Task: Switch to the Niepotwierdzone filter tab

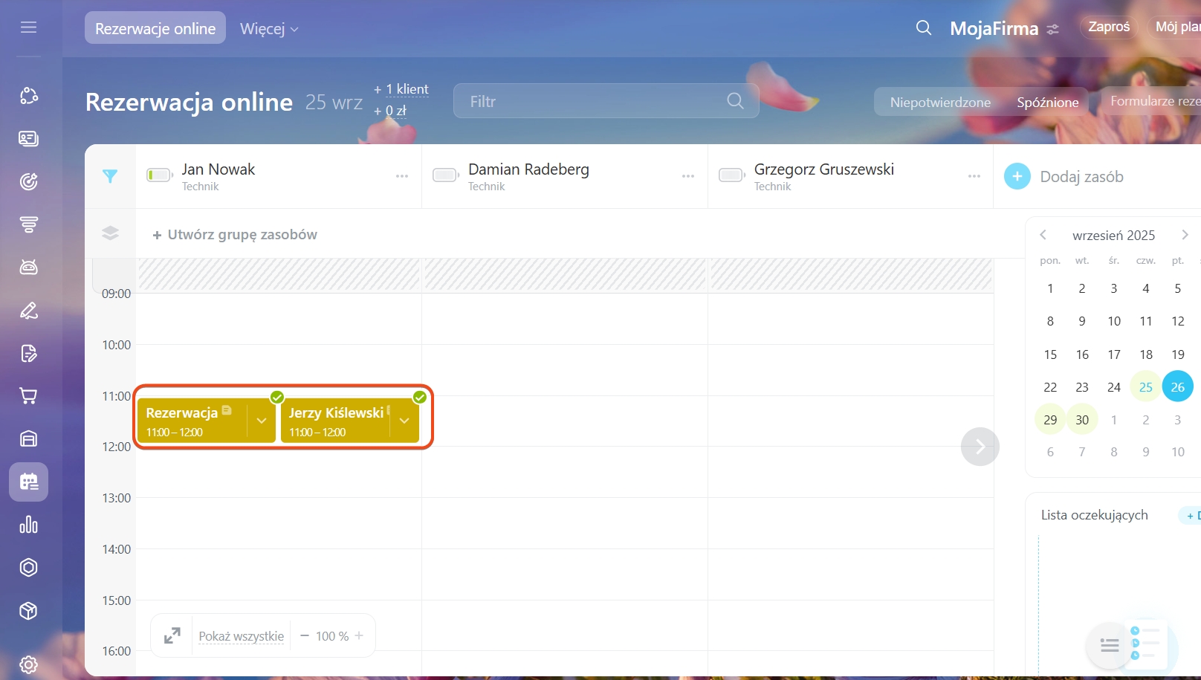Action: point(940,103)
